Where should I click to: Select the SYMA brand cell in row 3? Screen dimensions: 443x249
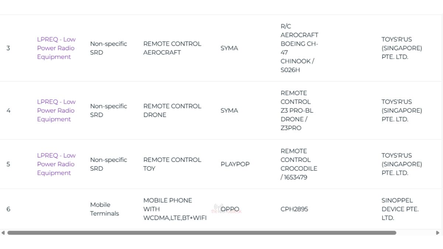click(x=229, y=48)
